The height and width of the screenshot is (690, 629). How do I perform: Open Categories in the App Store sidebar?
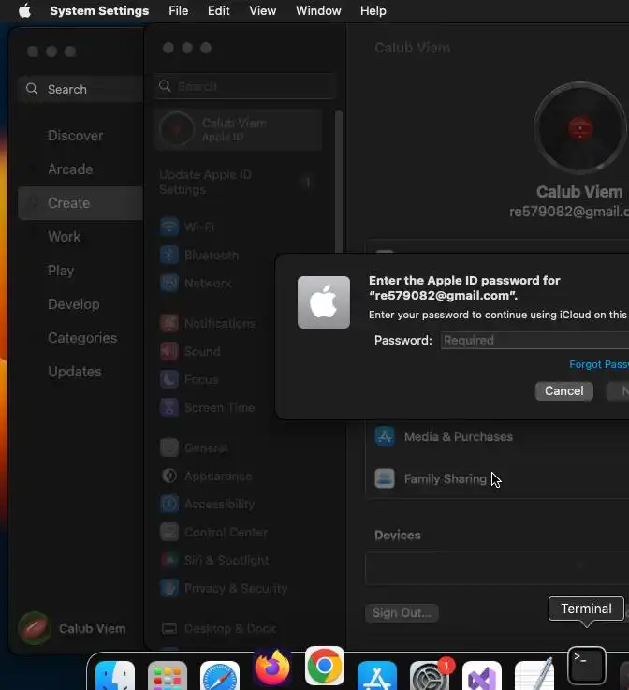tap(82, 338)
